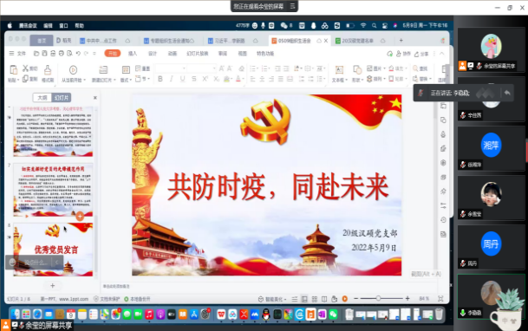This screenshot has height=331, width=528.
Task: Switch panel to Slides (幻灯片) view
Action: pyautogui.click(x=62, y=98)
